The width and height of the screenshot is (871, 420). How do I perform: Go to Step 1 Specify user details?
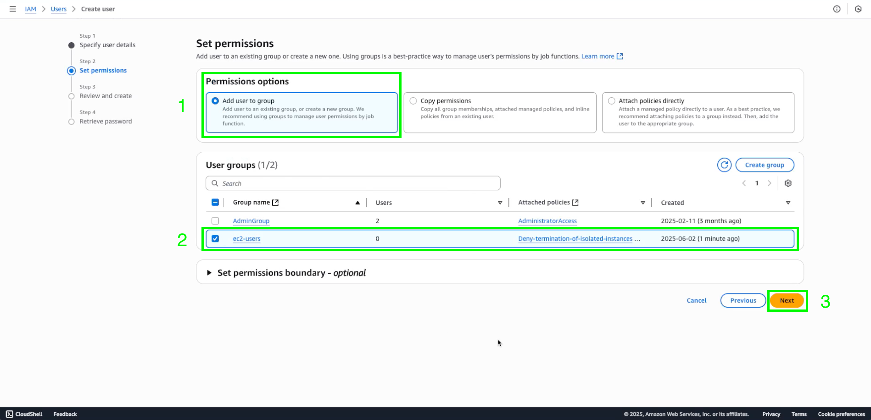tap(107, 45)
